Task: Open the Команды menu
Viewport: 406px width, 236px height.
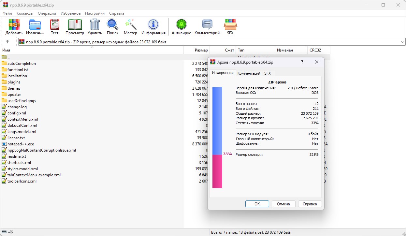Action: pos(25,13)
